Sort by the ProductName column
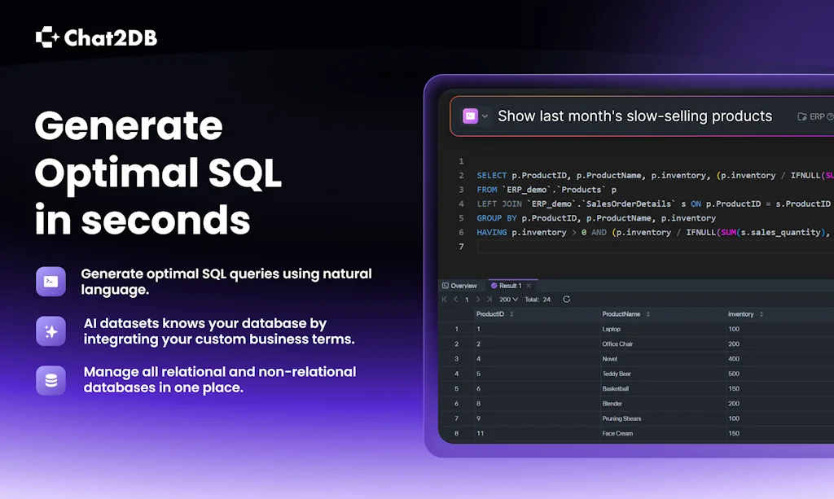Screen dimensions: 834x499 [x=621, y=314]
